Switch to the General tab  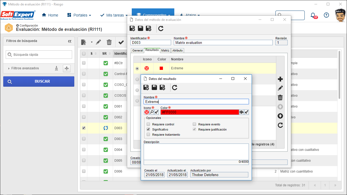tap(137, 50)
